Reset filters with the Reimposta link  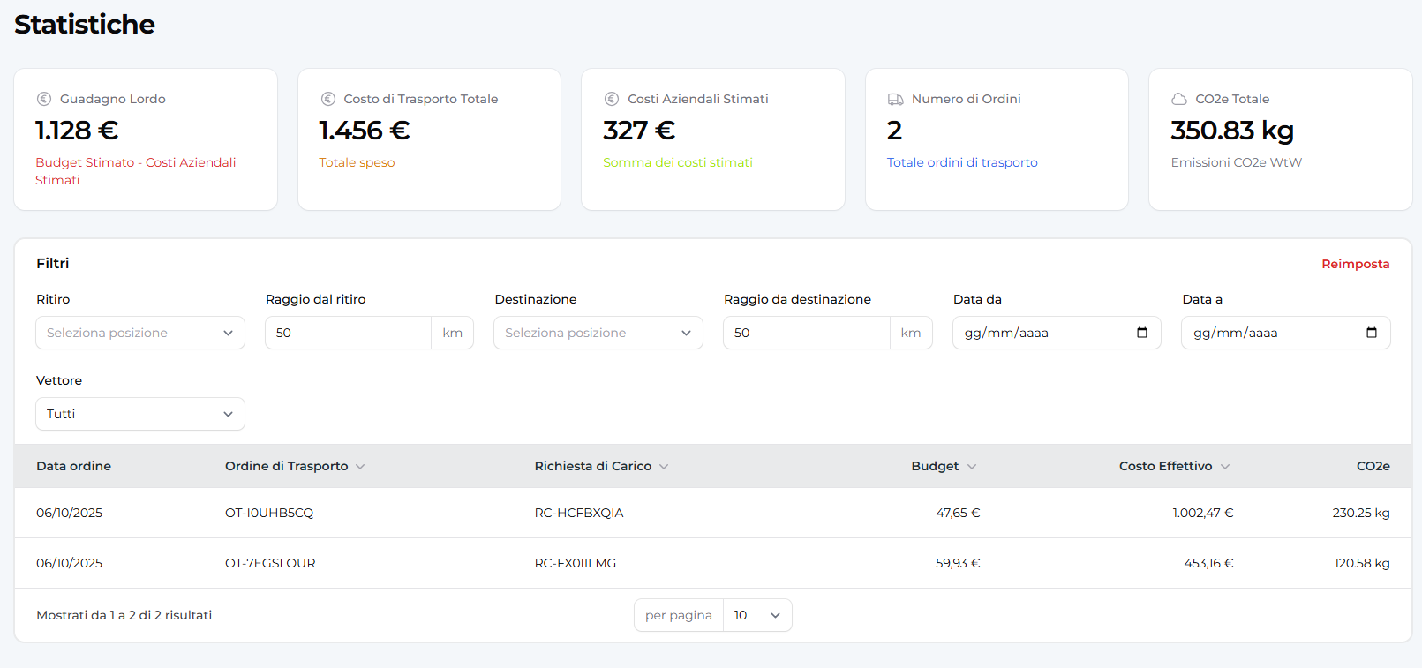[x=1355, y=264]
